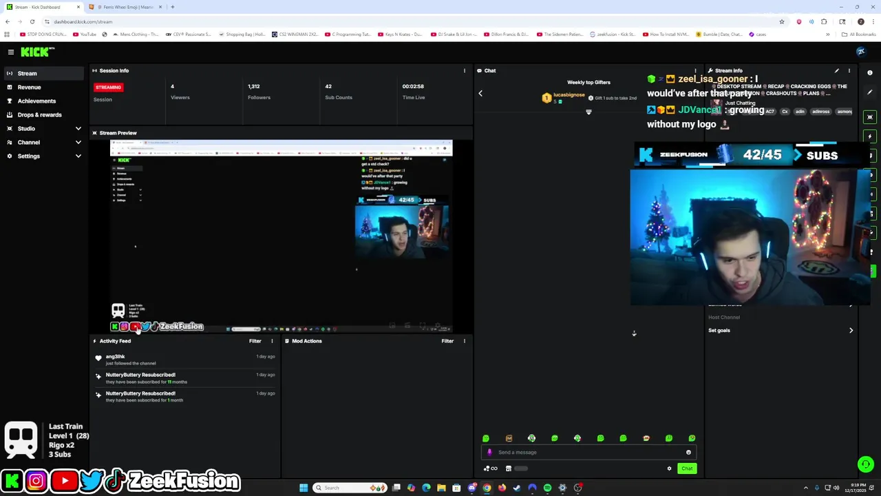Collapse the top gifters panel arrow
The image size is (881, 496).
480,93
